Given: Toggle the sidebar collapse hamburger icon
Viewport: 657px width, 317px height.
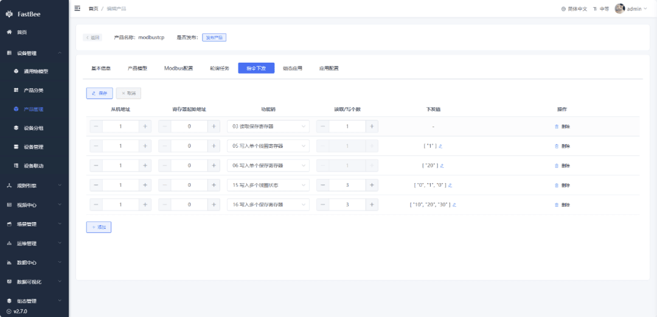Looking at the screenshot, I should 77,9.
